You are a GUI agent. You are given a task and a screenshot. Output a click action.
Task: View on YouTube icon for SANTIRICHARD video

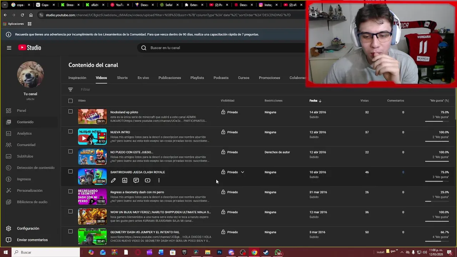tap(147, 181)
